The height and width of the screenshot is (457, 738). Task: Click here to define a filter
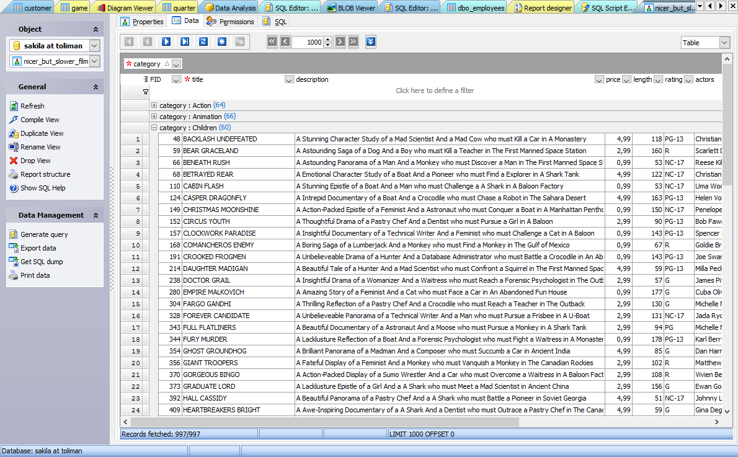coord(434,91)
